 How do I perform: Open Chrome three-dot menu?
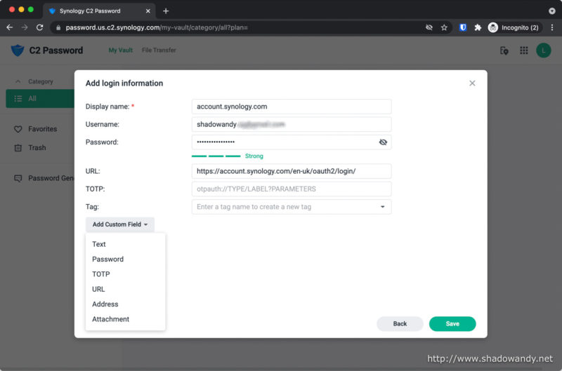552,27
